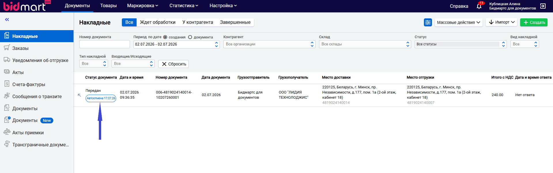Click the Документы sidebar icon
Image resolution: width=553 pixels, height=173 pixels.
click(7, 108)
